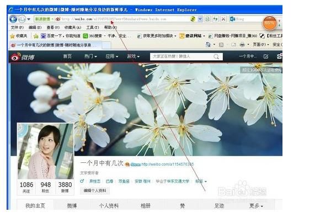320x217 pixels.
Task: Click the compose new post icon
Action: (266, 56)
